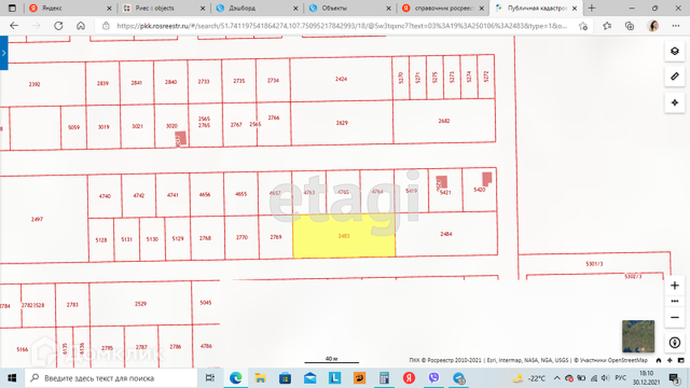Click the Windows taskbar search box
Image resolution: width=690 pixels, height=388 pixels.
point(111,377)
